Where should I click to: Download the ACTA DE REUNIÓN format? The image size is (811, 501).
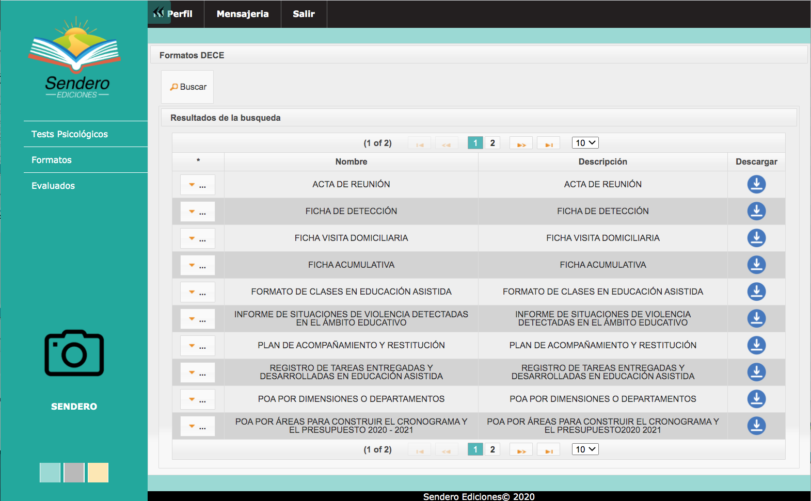(x=756, y=184)
